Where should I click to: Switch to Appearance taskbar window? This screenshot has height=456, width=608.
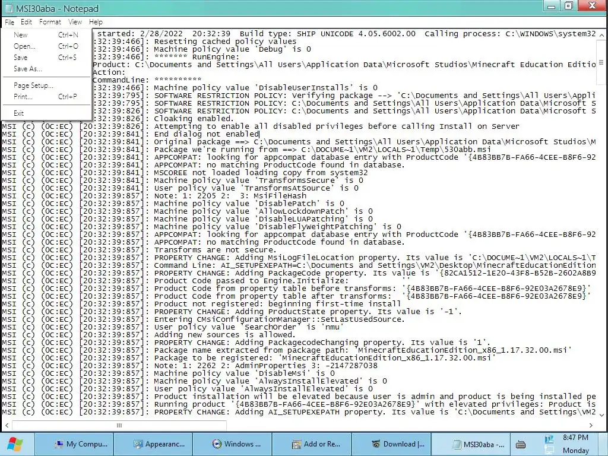pos(153,444)
